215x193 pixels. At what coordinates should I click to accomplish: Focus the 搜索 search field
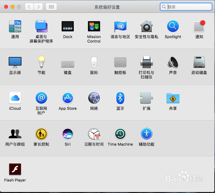186,7
